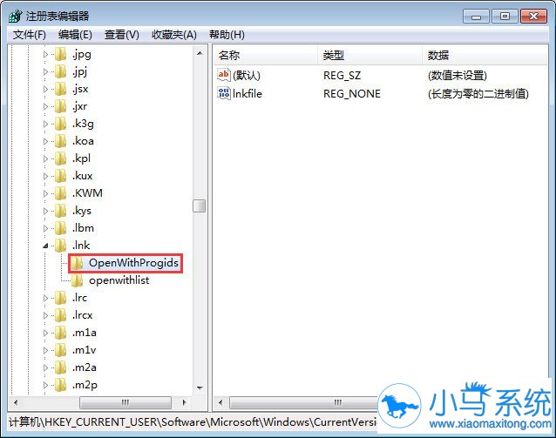556x438 pixels.
Task: Click the registry path in status bar
Action: pyautogui.click(x=193, y=422)
